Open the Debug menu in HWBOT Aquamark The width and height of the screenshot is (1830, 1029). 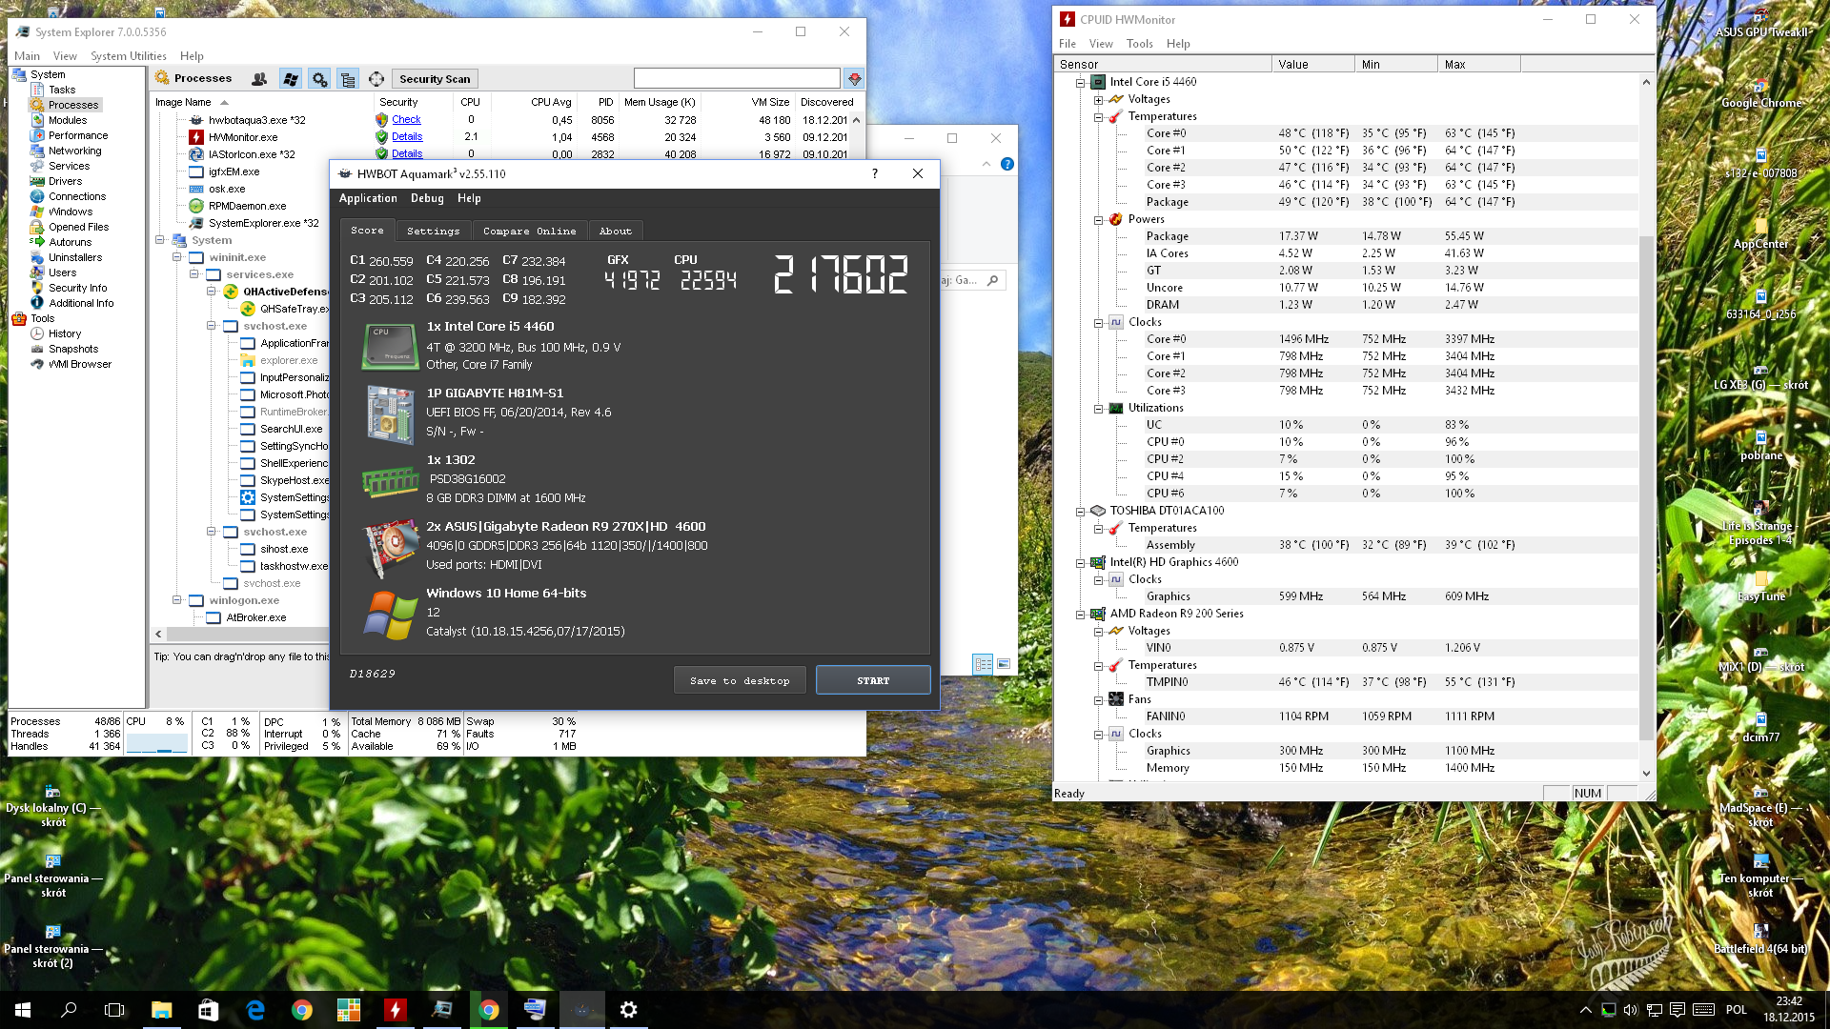[x=427, y=198]
